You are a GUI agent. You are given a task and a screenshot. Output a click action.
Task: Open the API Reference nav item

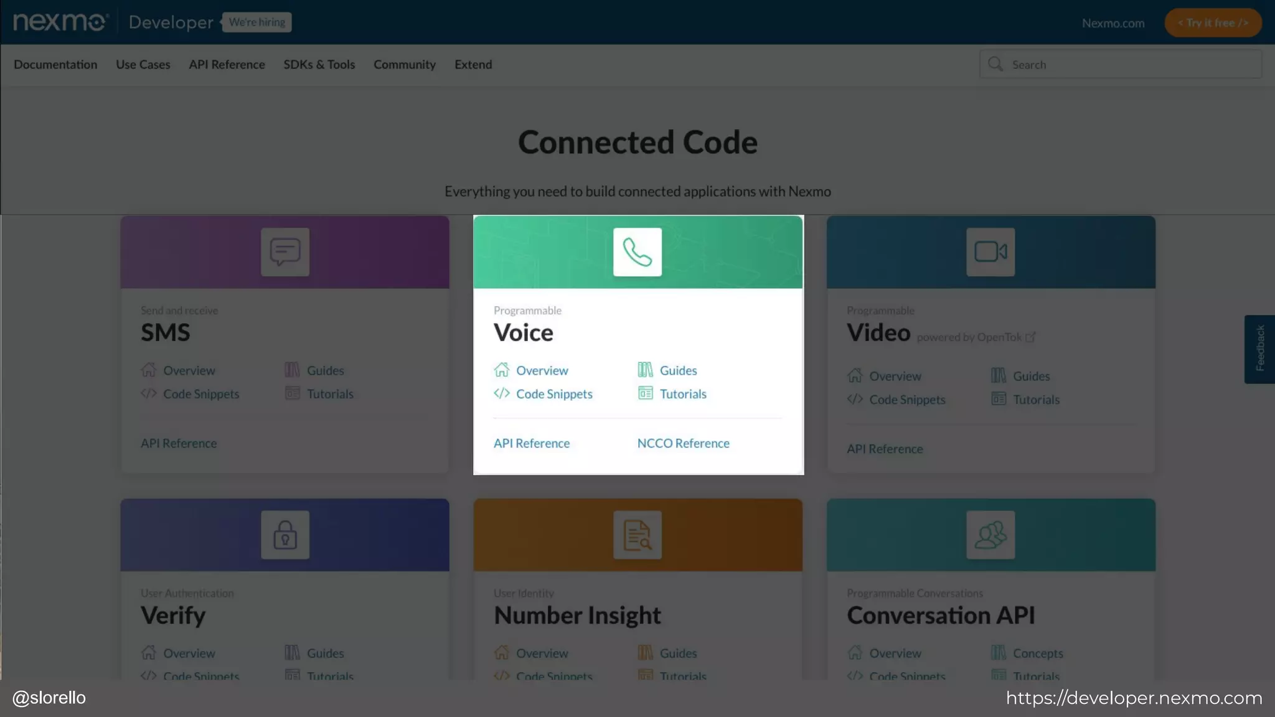(x=227, y=65)
